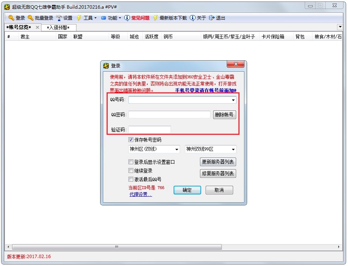Open the 神州双线99区 server dropdown

211,149
